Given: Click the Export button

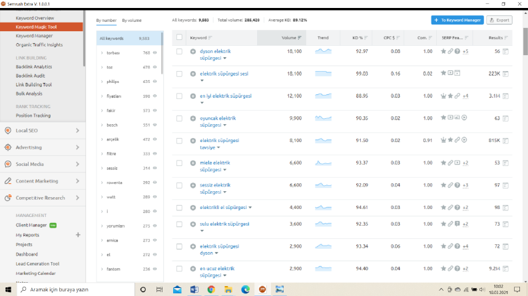Looking at the screenshot, I should coord(499,20).
